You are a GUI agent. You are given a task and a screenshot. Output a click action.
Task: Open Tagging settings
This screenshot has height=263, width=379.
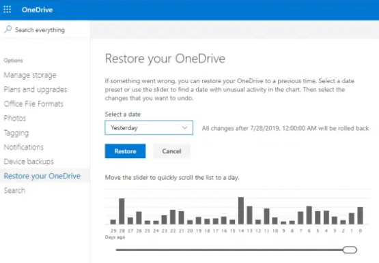pyautogui.click(x=16, y=133)
